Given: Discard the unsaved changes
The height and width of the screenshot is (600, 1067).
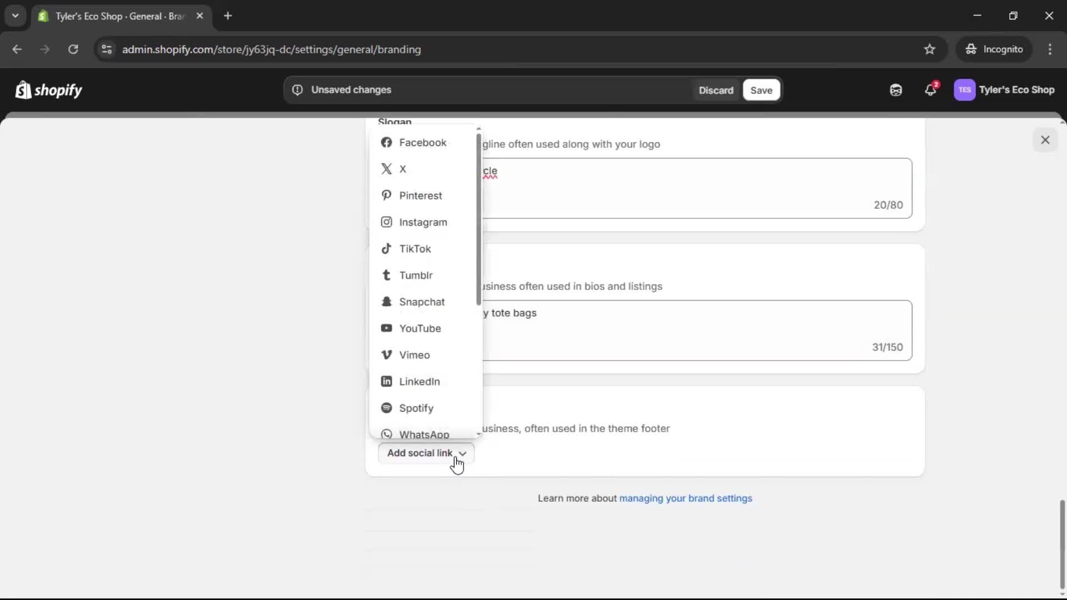Looking at the screenshot, I should pos(716,89).
